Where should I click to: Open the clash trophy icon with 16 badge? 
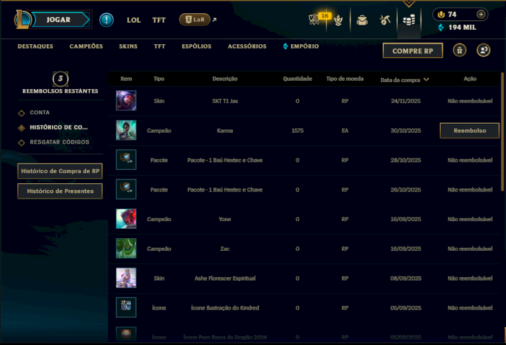(x=314, y=20)
